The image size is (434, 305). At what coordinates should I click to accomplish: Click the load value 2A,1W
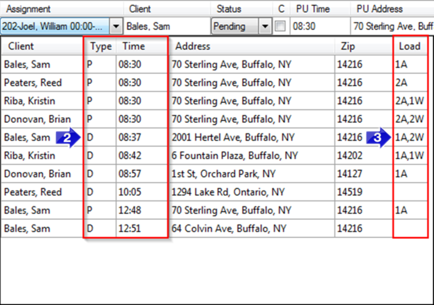[410, 101]
